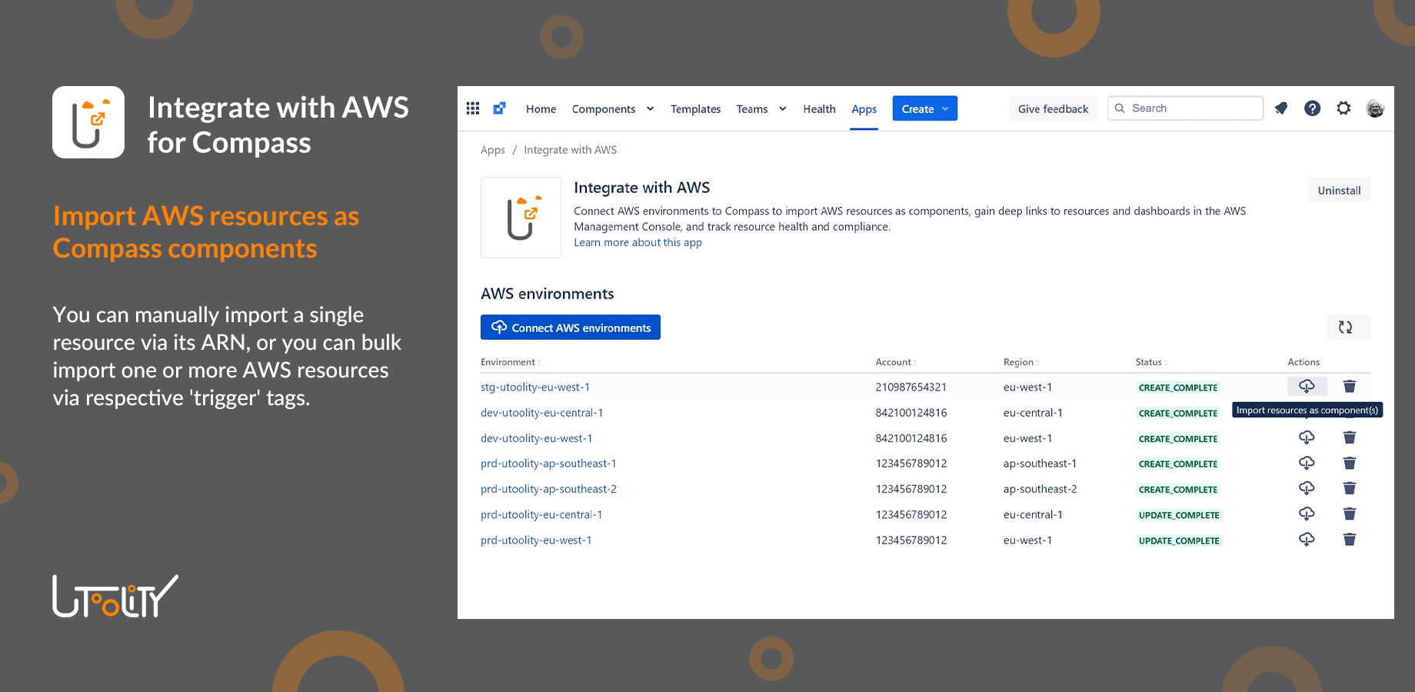Screen dimensions: 1415x692
Task: Open the help question mark icon
Action: [1313, 108]
